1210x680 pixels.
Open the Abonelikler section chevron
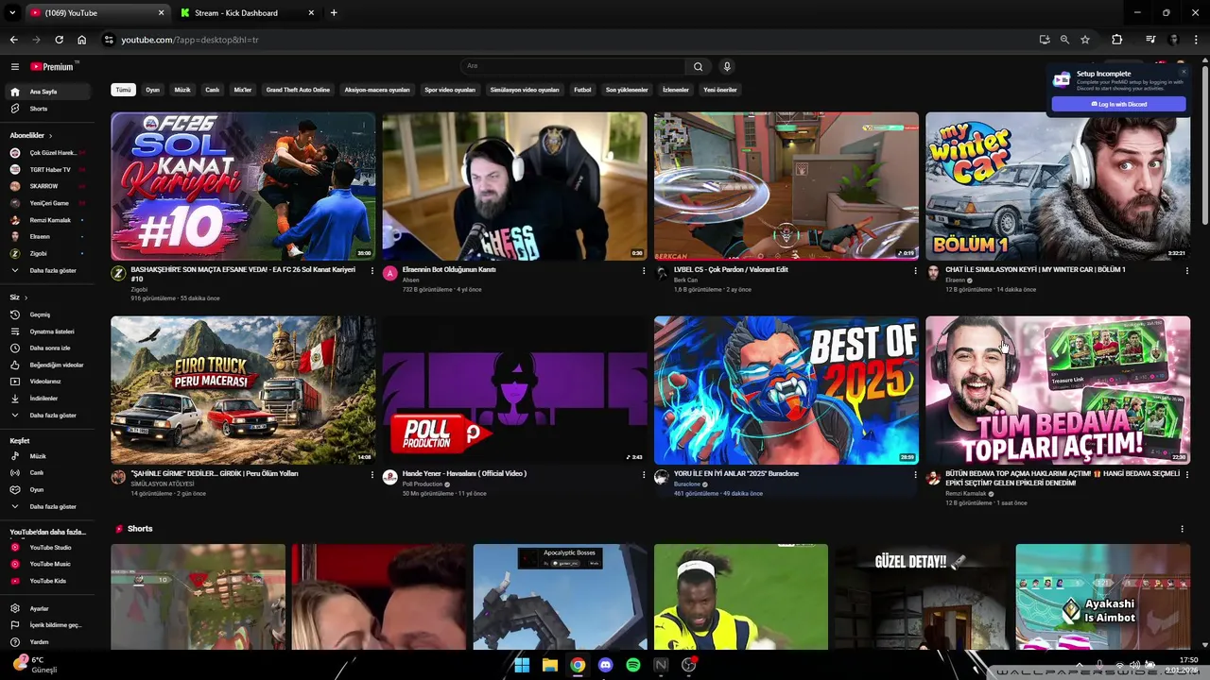50,136
